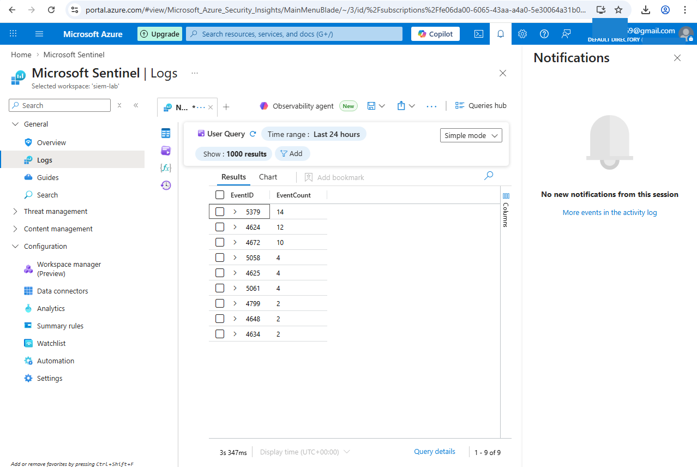Image resolution: width=697 pixels, height=467 pixels.
Task: Expand the row for EventID 4624
Action: [x=235, y=227]
